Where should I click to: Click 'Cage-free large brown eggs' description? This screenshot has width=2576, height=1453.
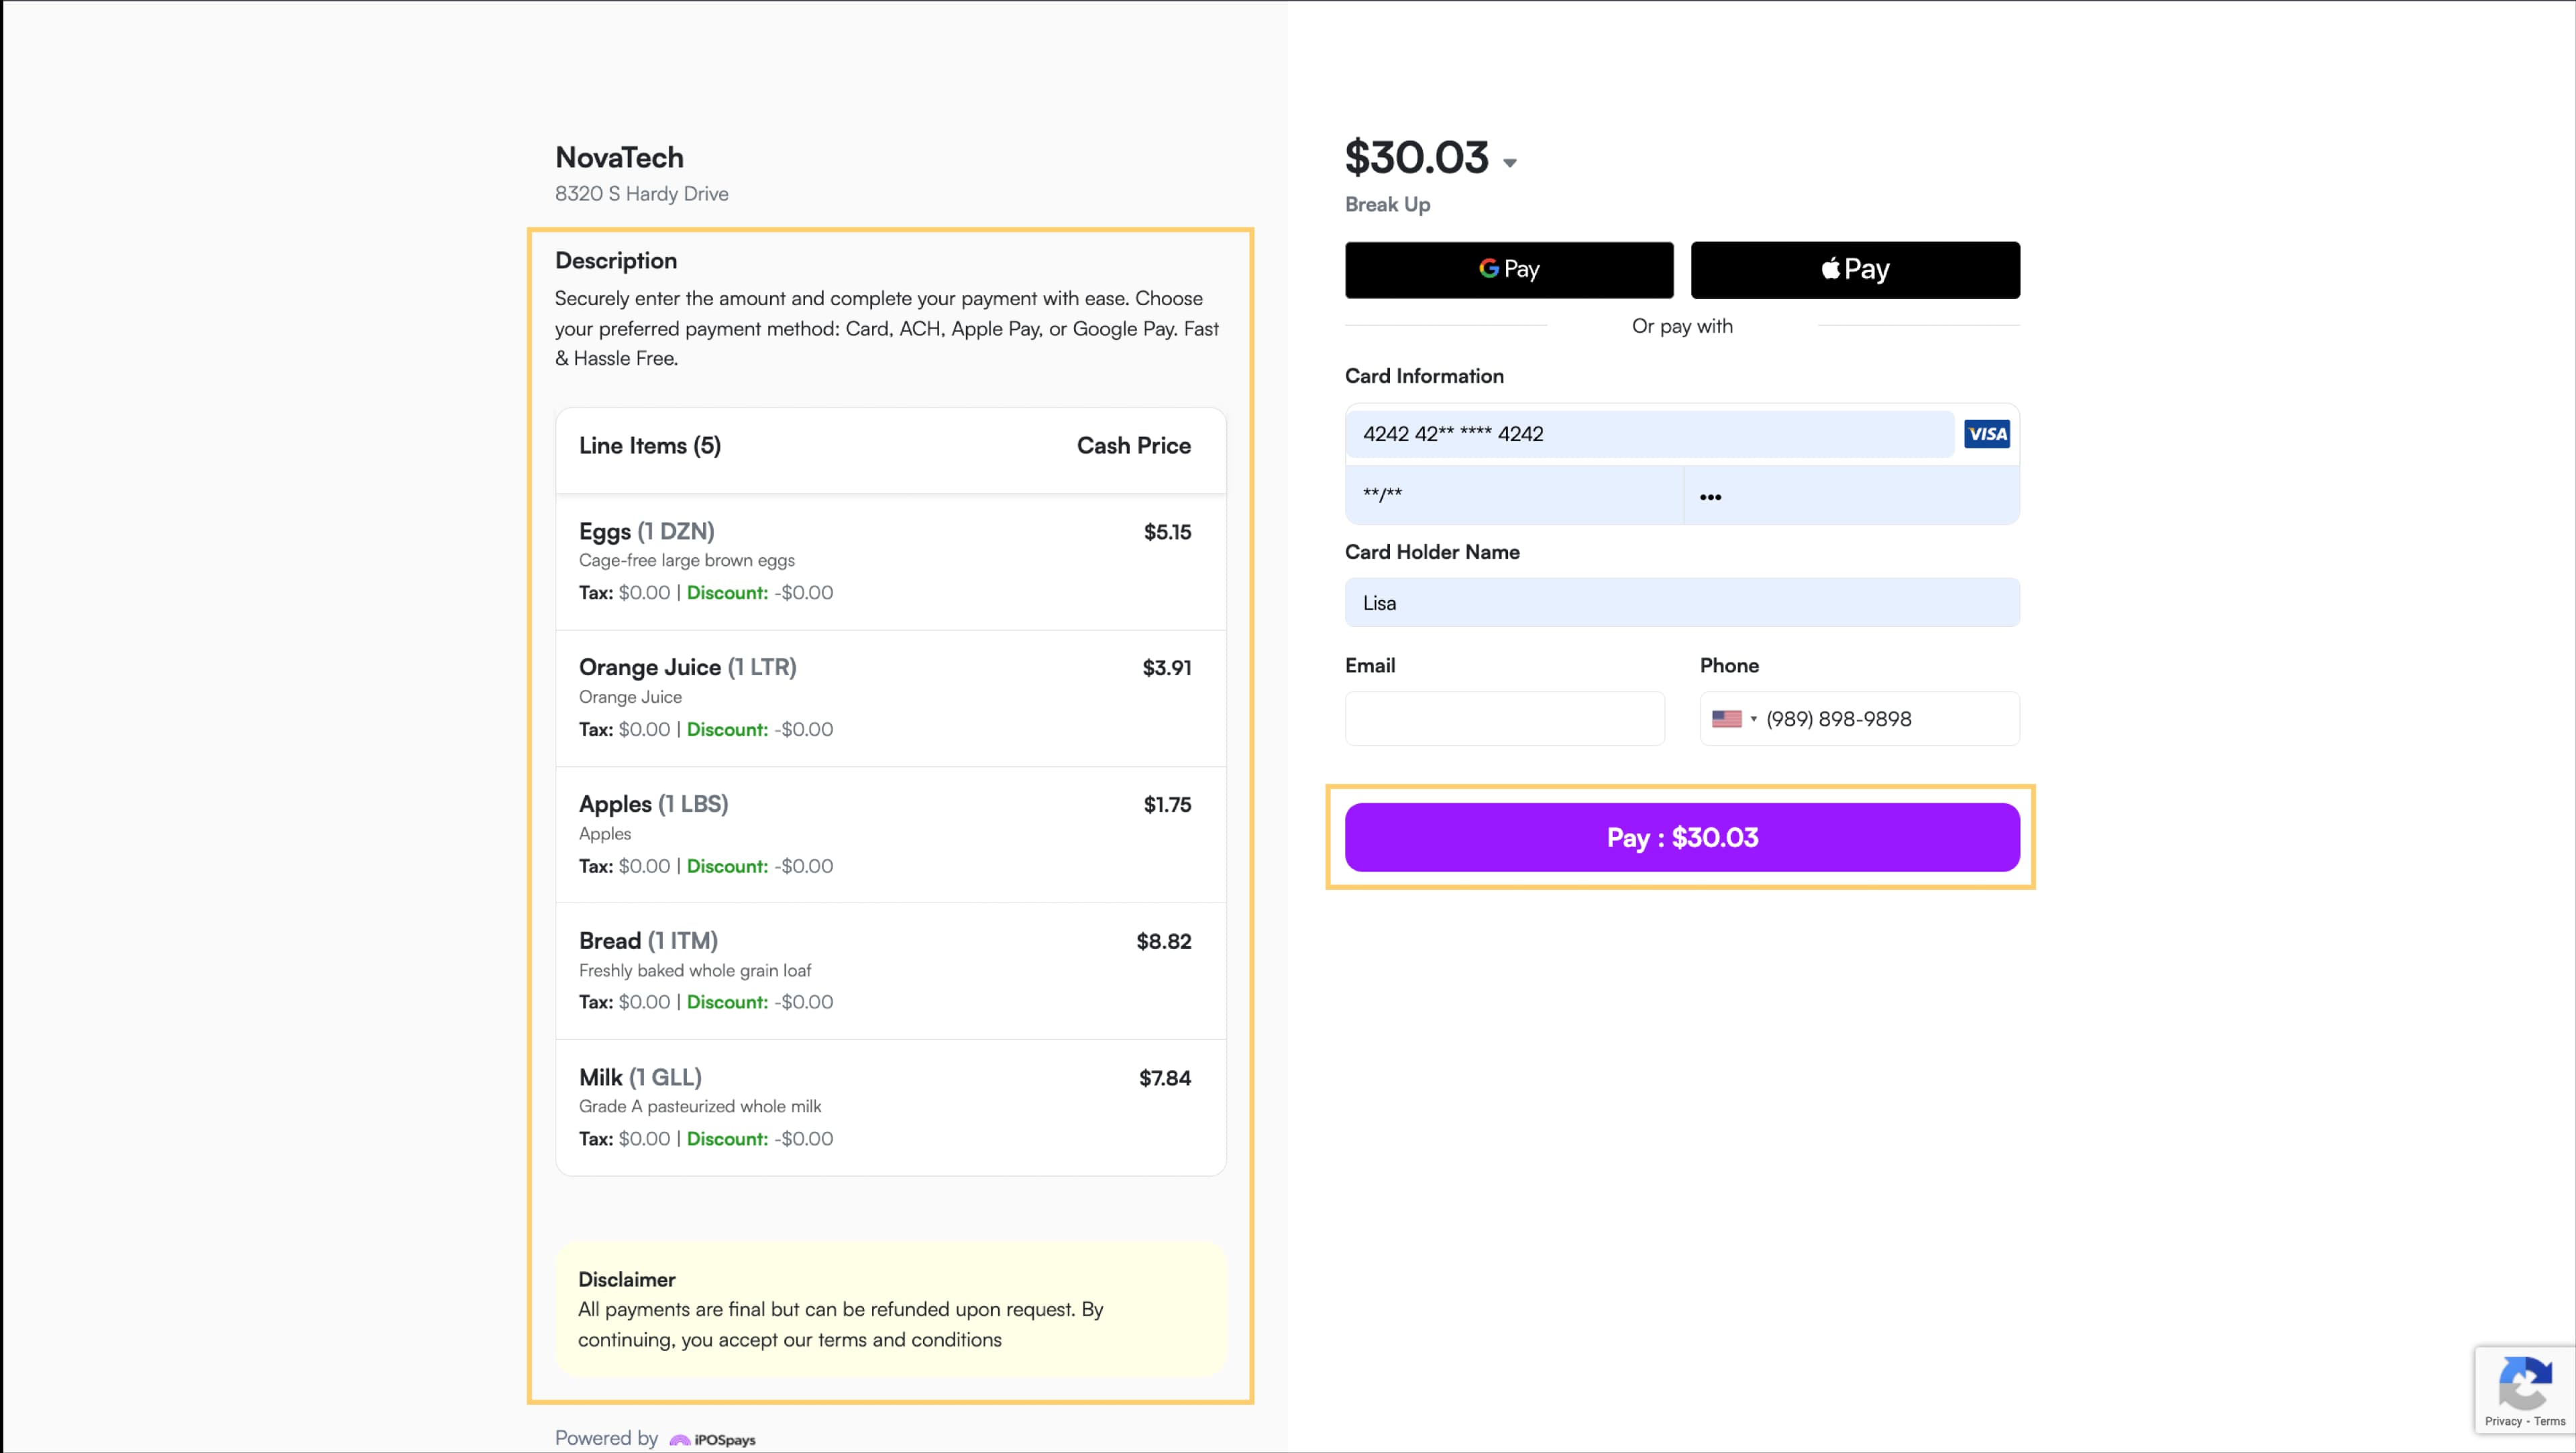(x=686, y=561)
